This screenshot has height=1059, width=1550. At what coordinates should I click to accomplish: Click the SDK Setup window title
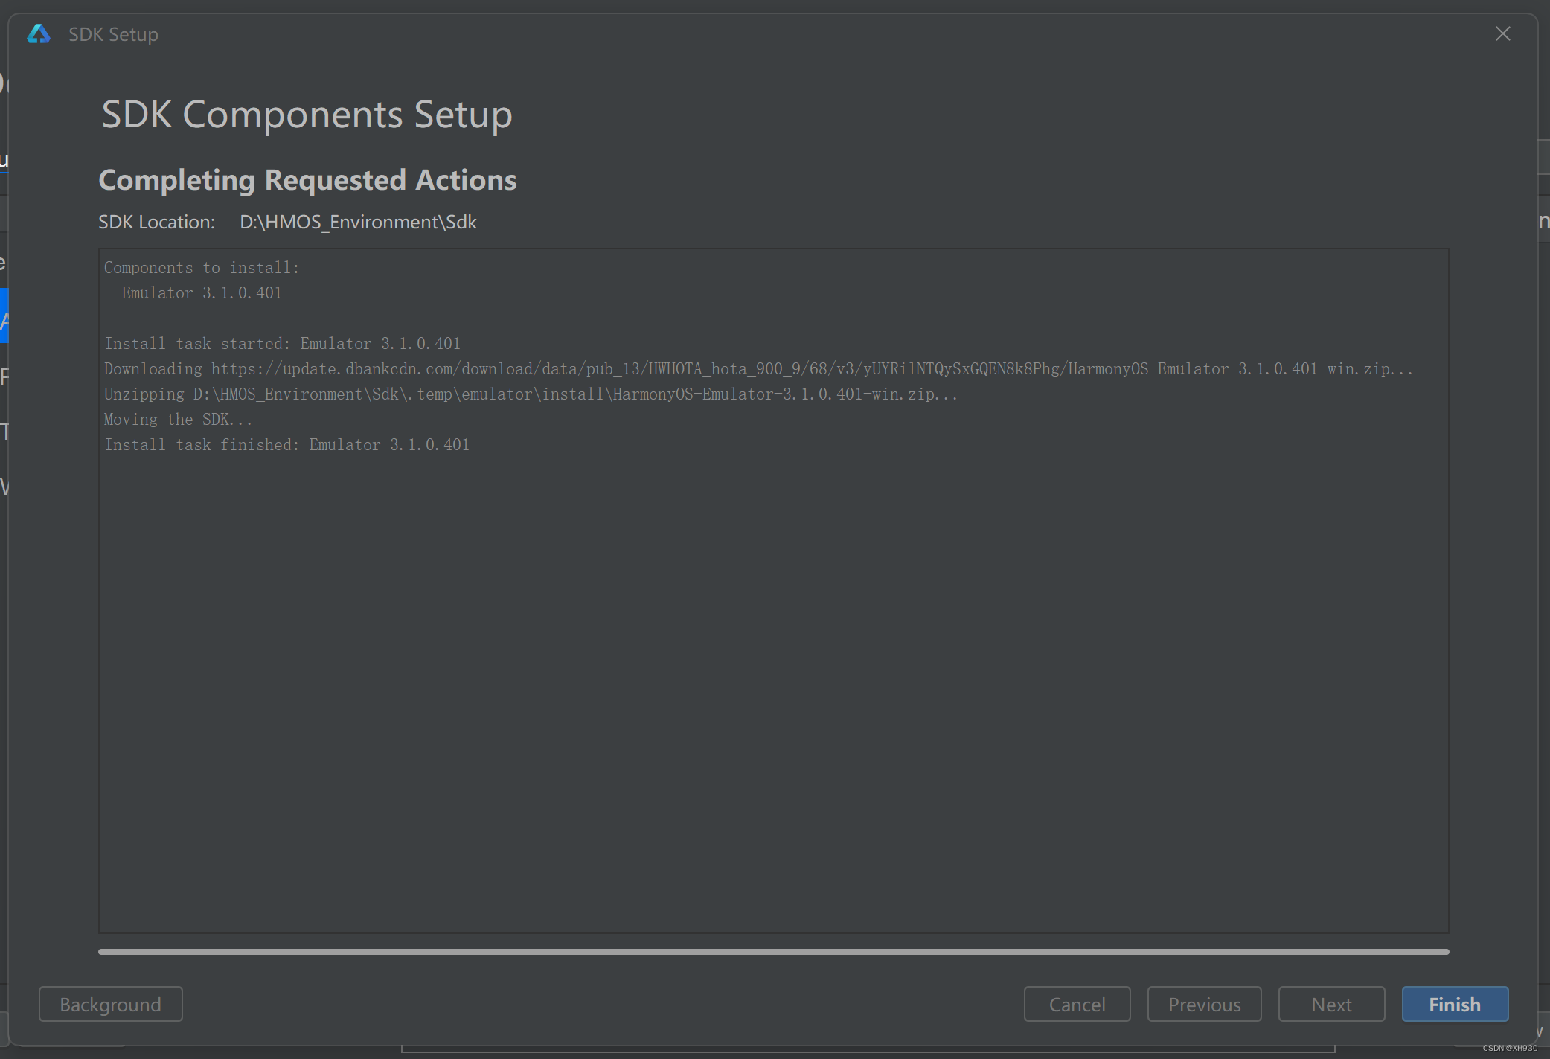point(113,34)
